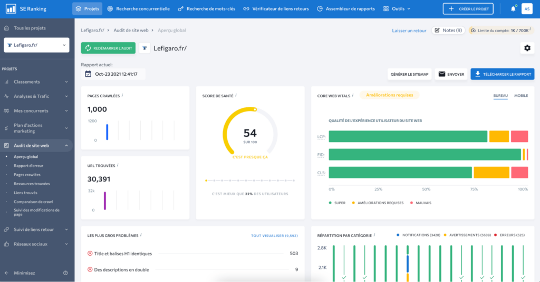Click the blue Pages crawlées bar
540x282 pixels.
(x=107, y=132)
